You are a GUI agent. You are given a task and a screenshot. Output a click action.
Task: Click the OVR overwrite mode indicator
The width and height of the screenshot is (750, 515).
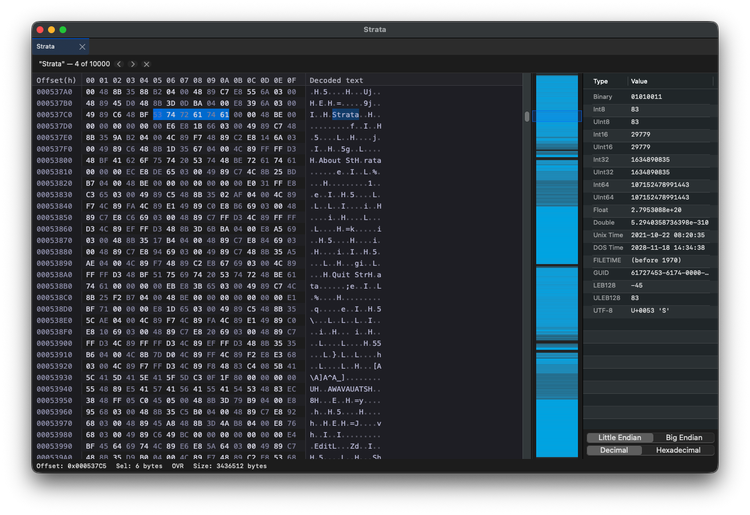tap(178, 466)
